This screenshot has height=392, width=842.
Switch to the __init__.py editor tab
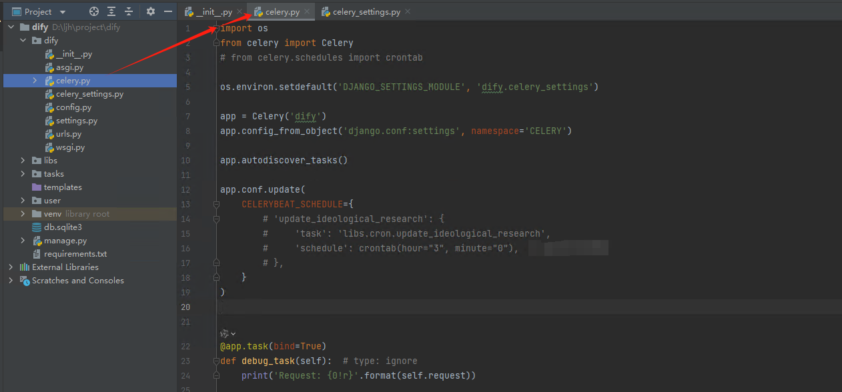click(214, 12)
